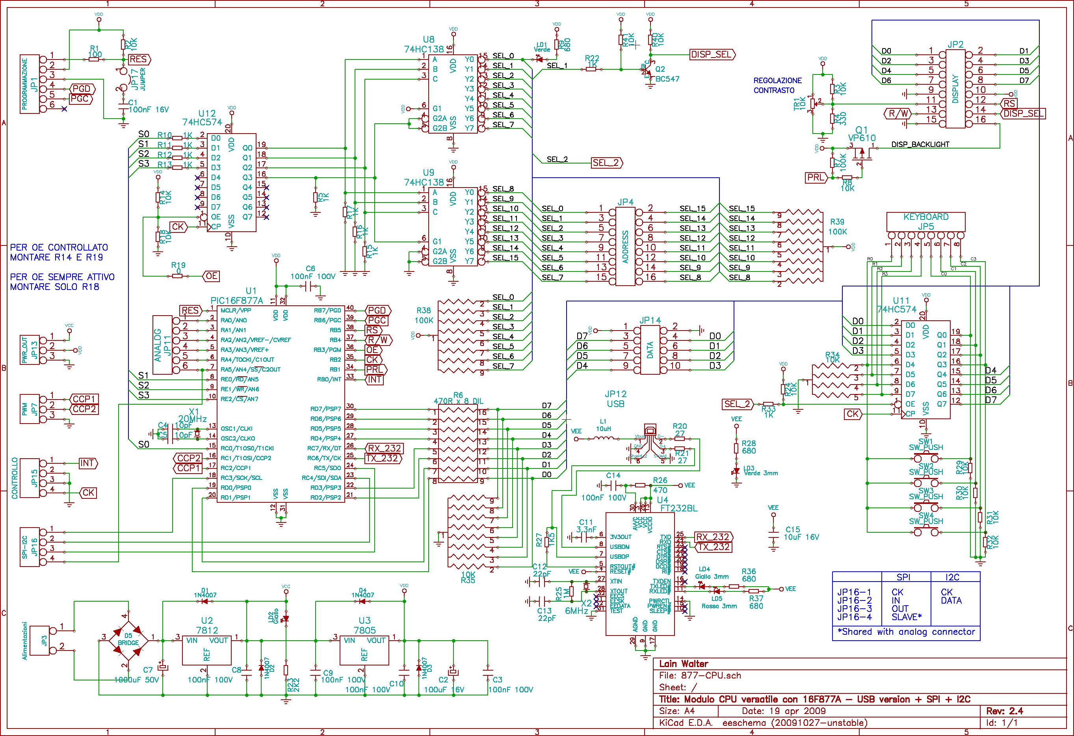Viewport: 1074px width, 736px height.
Task: Select the LD3 Verde 3mm LED label
Action: pyautogui.click(x=761, y=471)
